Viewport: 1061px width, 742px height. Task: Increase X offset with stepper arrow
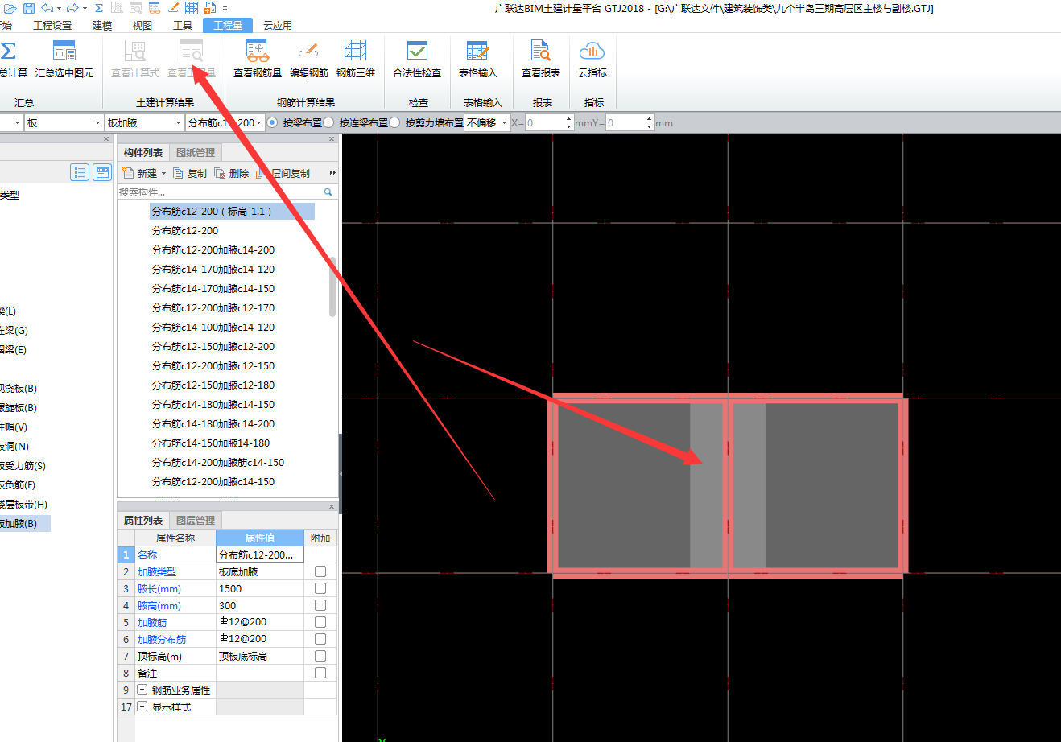pyautogui.click(x=569, y=119)
